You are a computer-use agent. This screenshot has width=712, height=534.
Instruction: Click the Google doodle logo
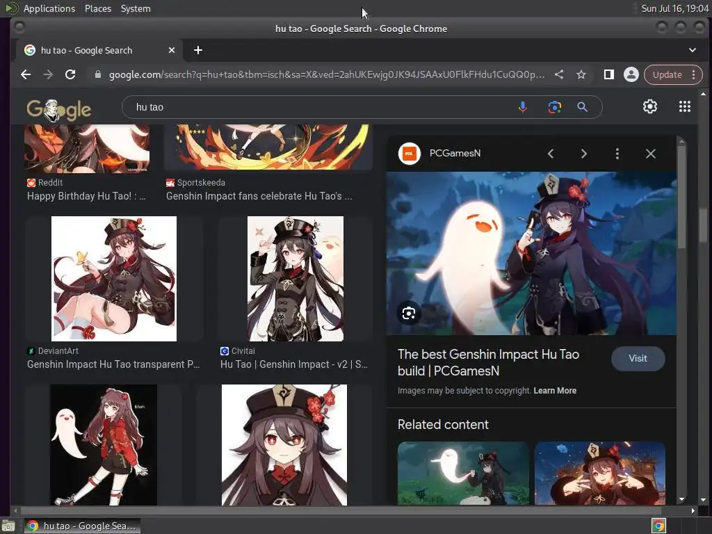click(59, 110)
